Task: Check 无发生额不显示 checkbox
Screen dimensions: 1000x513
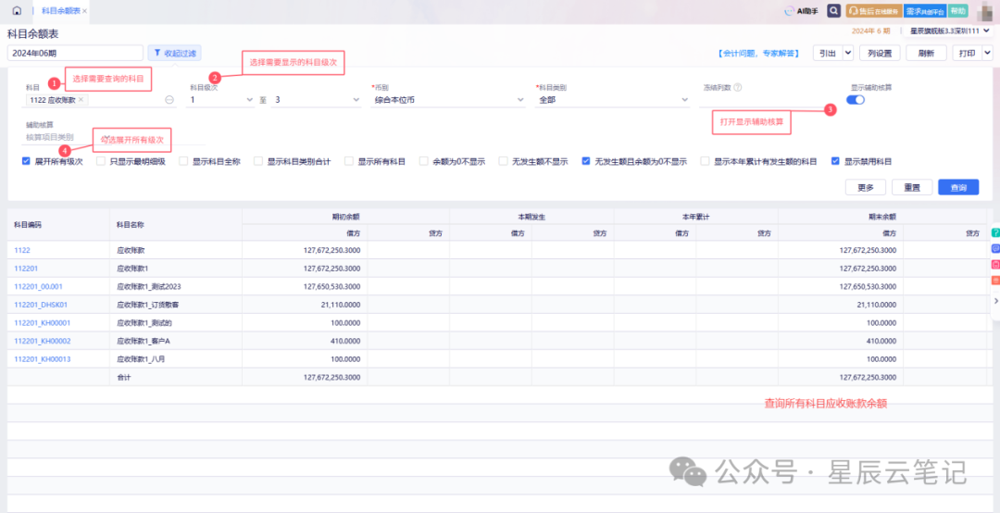Action: pyautogui.click(x=503, y=161)
